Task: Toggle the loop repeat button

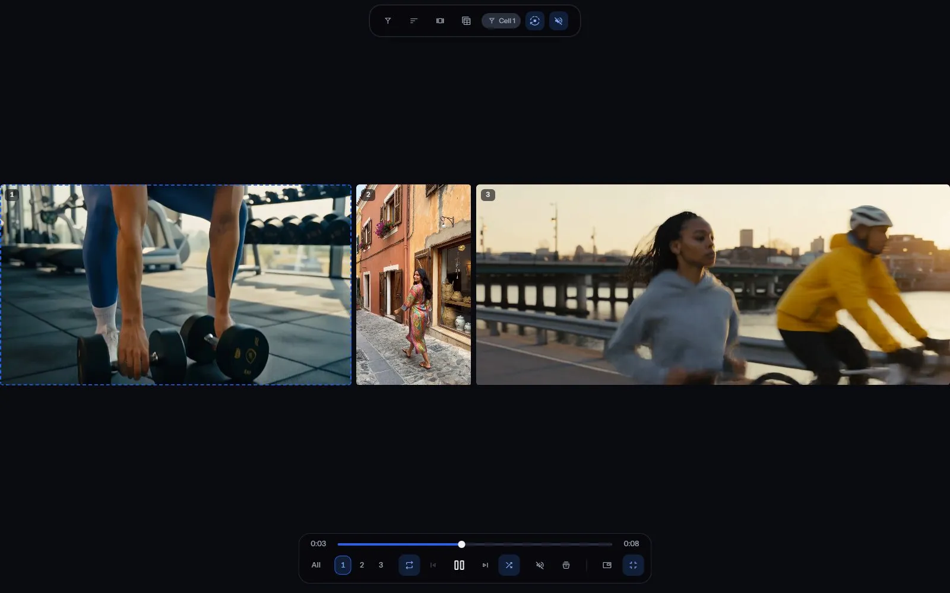Action: (x=409, y=565)
